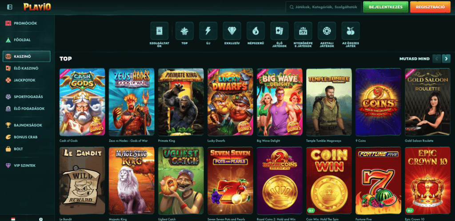
Task: Open the Coin Win game thumbnail
Action: click(x=329, y=181)
